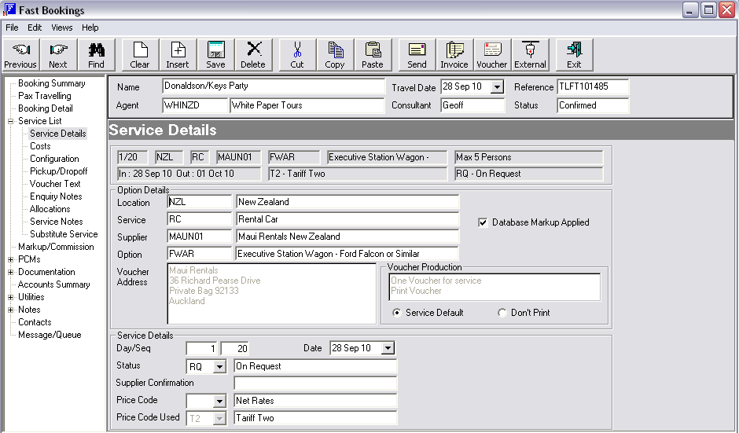Select the Service Default radio button
Viewport: 739px width, 433px height.
397,313
